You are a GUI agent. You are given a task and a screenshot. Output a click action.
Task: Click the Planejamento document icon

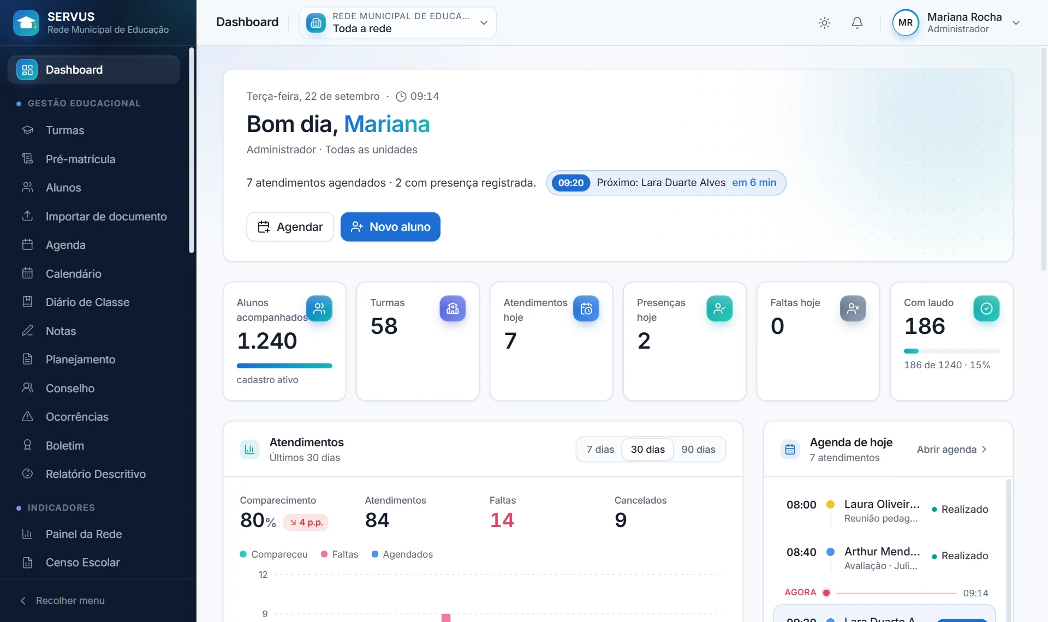(x=27, y=359)
